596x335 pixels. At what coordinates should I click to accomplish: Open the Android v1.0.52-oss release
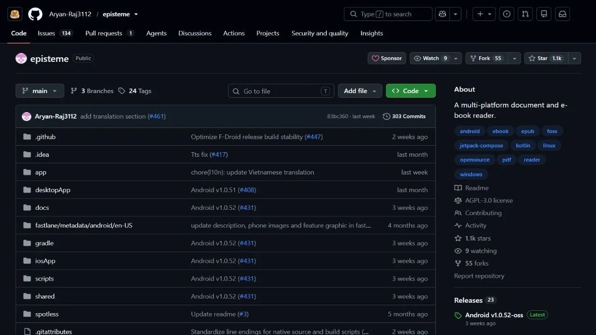pos(494,315)
